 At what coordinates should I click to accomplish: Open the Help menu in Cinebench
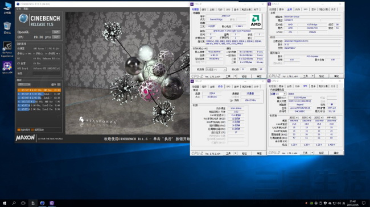pos(26,9)
